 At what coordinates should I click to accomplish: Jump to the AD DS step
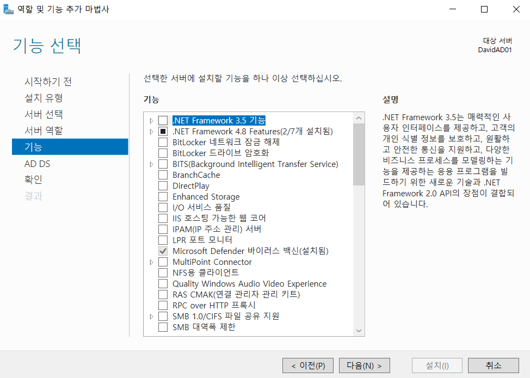click(x=37, y=164)
